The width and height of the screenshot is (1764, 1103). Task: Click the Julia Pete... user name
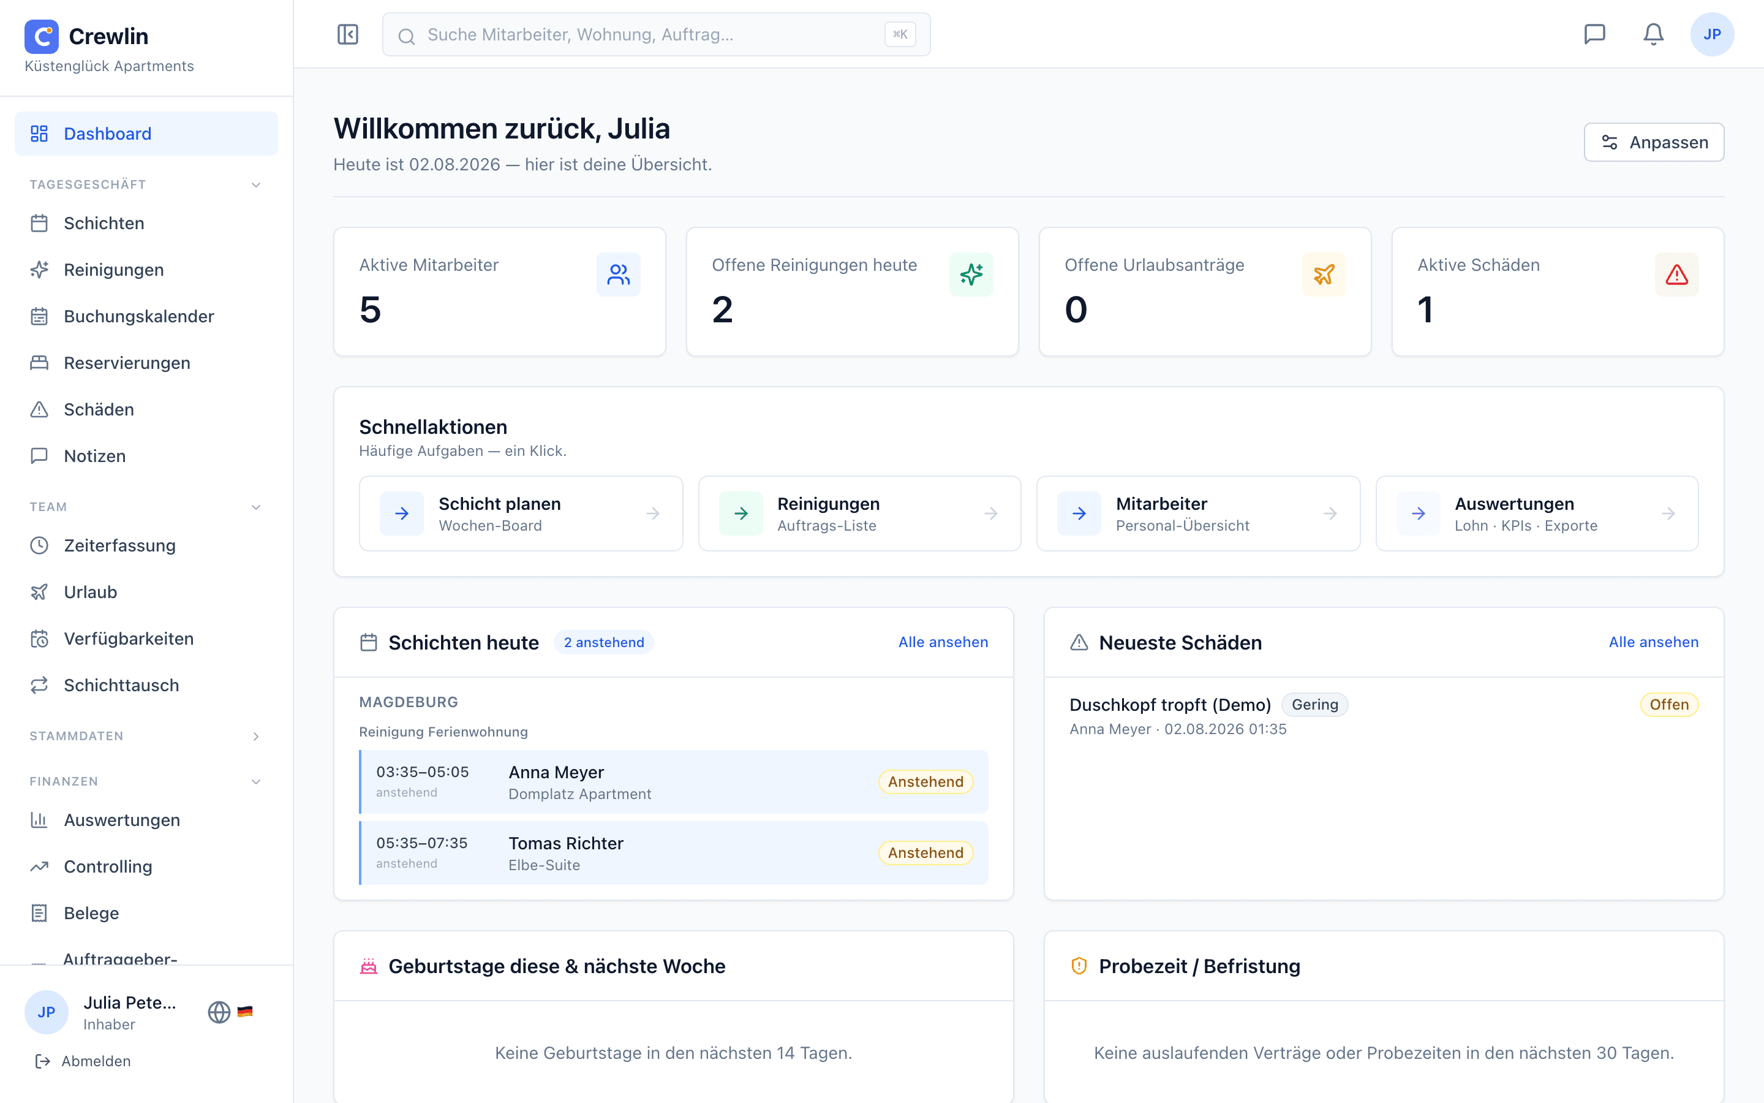tap(130, 1003)
